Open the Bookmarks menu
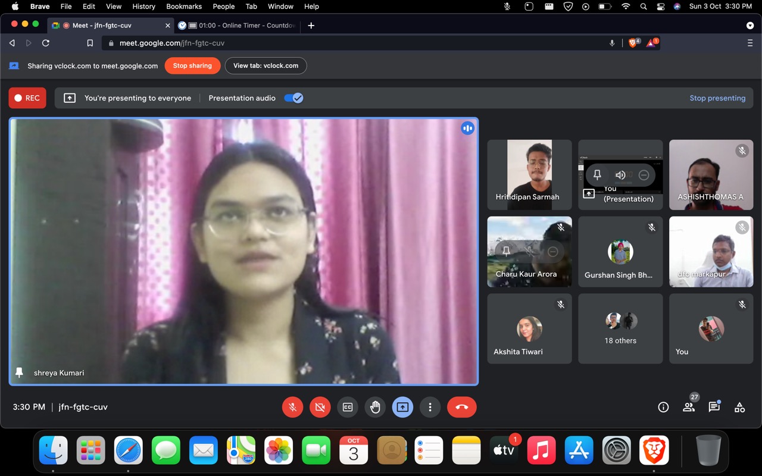The width and height of the screenshot is (762, 476). tap(184, 7)
